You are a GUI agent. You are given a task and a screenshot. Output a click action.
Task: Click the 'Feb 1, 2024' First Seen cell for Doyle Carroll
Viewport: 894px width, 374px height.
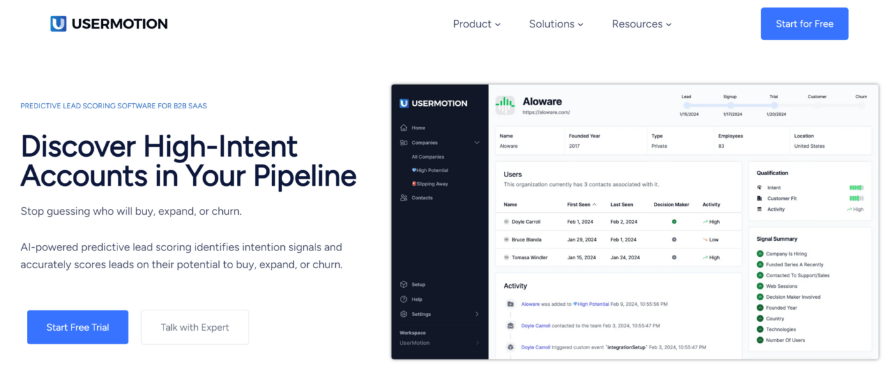point(580,222)
